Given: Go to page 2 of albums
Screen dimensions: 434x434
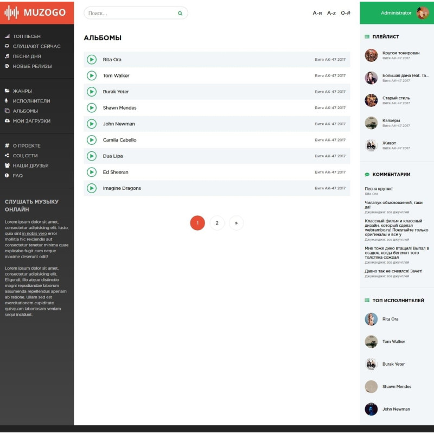Looking at the screenshot, I should click(x=217, y=223).
